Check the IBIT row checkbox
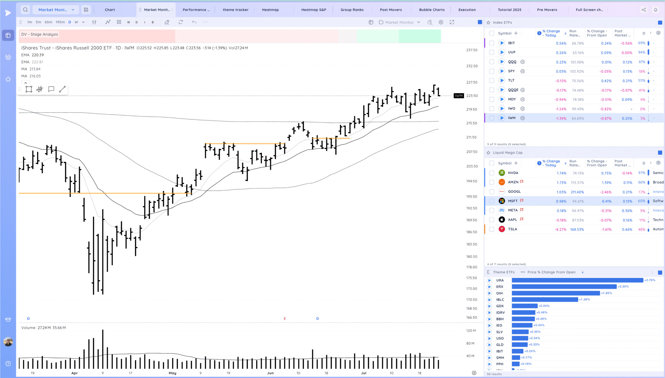Viewport: 665px width, 378px height. click(x=491, y=43)
